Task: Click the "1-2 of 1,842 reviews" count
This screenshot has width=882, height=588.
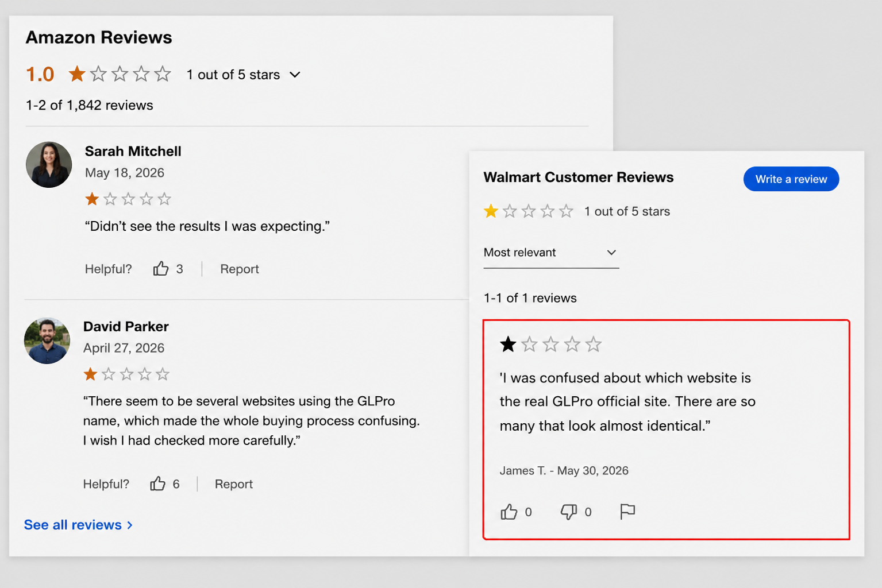Action: click(x=90, y=105)
